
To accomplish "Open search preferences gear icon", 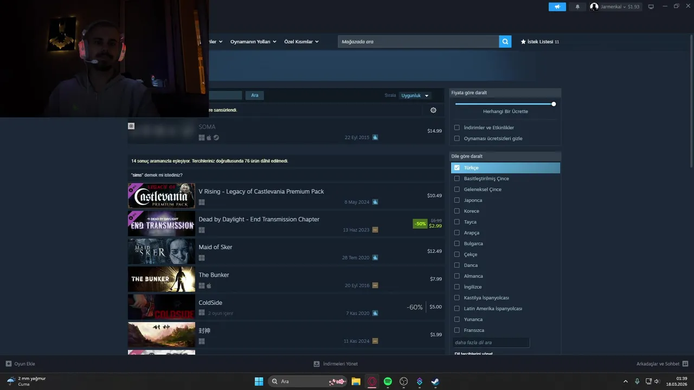I will [x=433, y=110].
